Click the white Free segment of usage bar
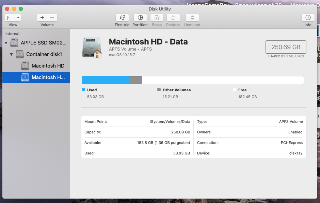The width and height of the screenshot is (320, 203). click(x=223, y=80)
